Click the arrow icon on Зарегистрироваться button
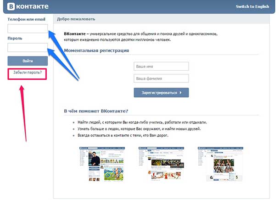 point(181,93)
